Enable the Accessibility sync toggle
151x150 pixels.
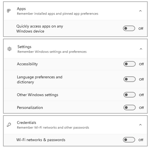(129, 64)
